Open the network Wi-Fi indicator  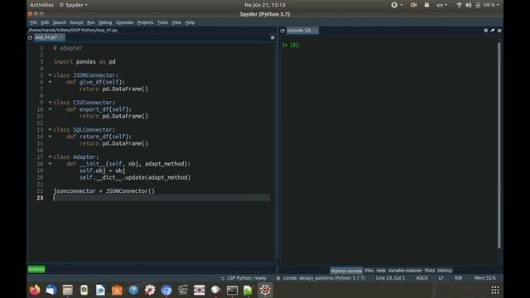coord(459,5)
